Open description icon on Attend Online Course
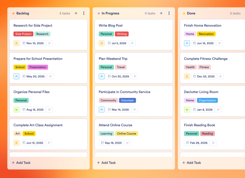Image resolution: width=245 pixels, height=178 pixels. (128, 143)
